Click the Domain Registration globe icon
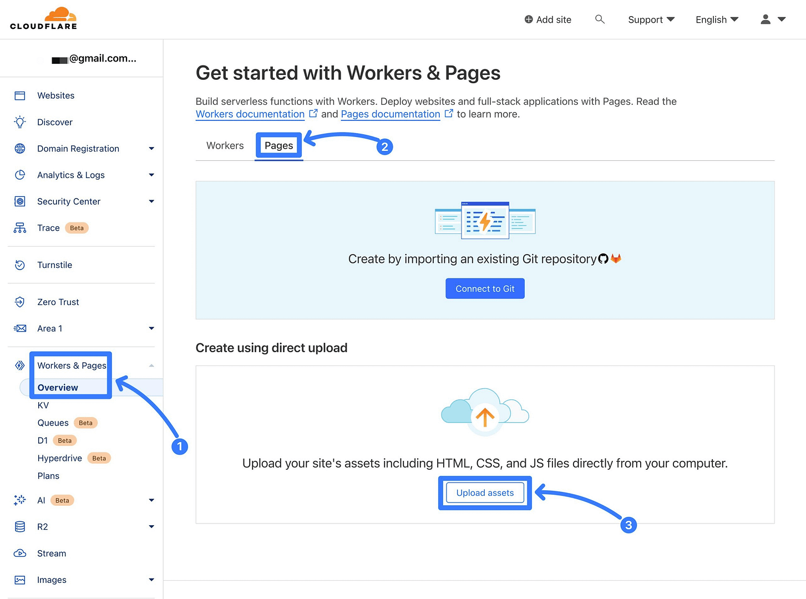The width and height of the screenshot is (806, 599). [x=20, y=148]
